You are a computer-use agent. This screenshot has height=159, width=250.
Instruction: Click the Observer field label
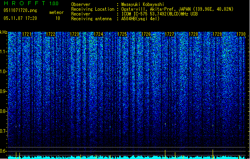coord(81,4)
